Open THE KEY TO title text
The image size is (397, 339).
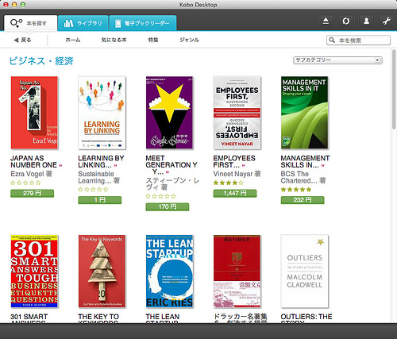98,317
